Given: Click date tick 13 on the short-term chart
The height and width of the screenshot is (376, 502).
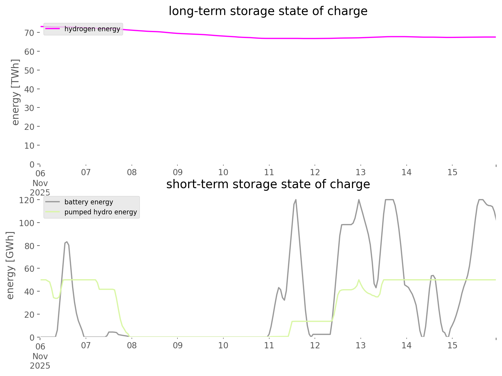Looking at the screenshot, I should point(360,345).
